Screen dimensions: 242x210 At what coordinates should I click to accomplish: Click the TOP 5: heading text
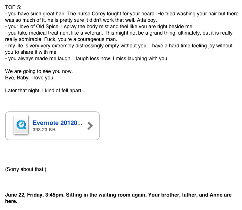tap(13, 7)
